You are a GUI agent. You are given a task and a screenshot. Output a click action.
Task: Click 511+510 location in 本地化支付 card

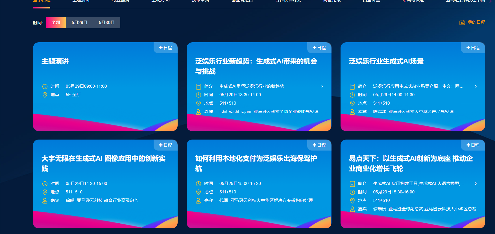(x=228, y=192)
